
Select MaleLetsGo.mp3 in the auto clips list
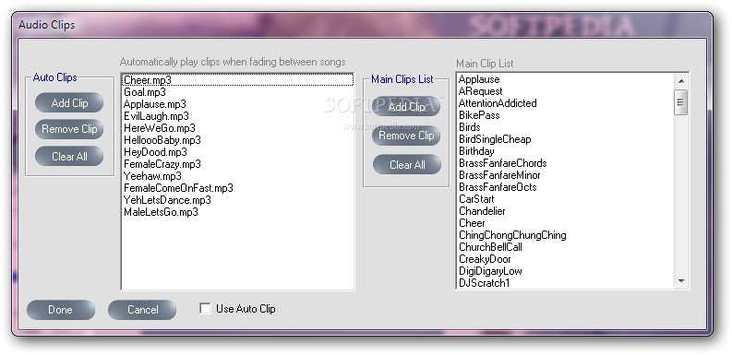[237, 212]
